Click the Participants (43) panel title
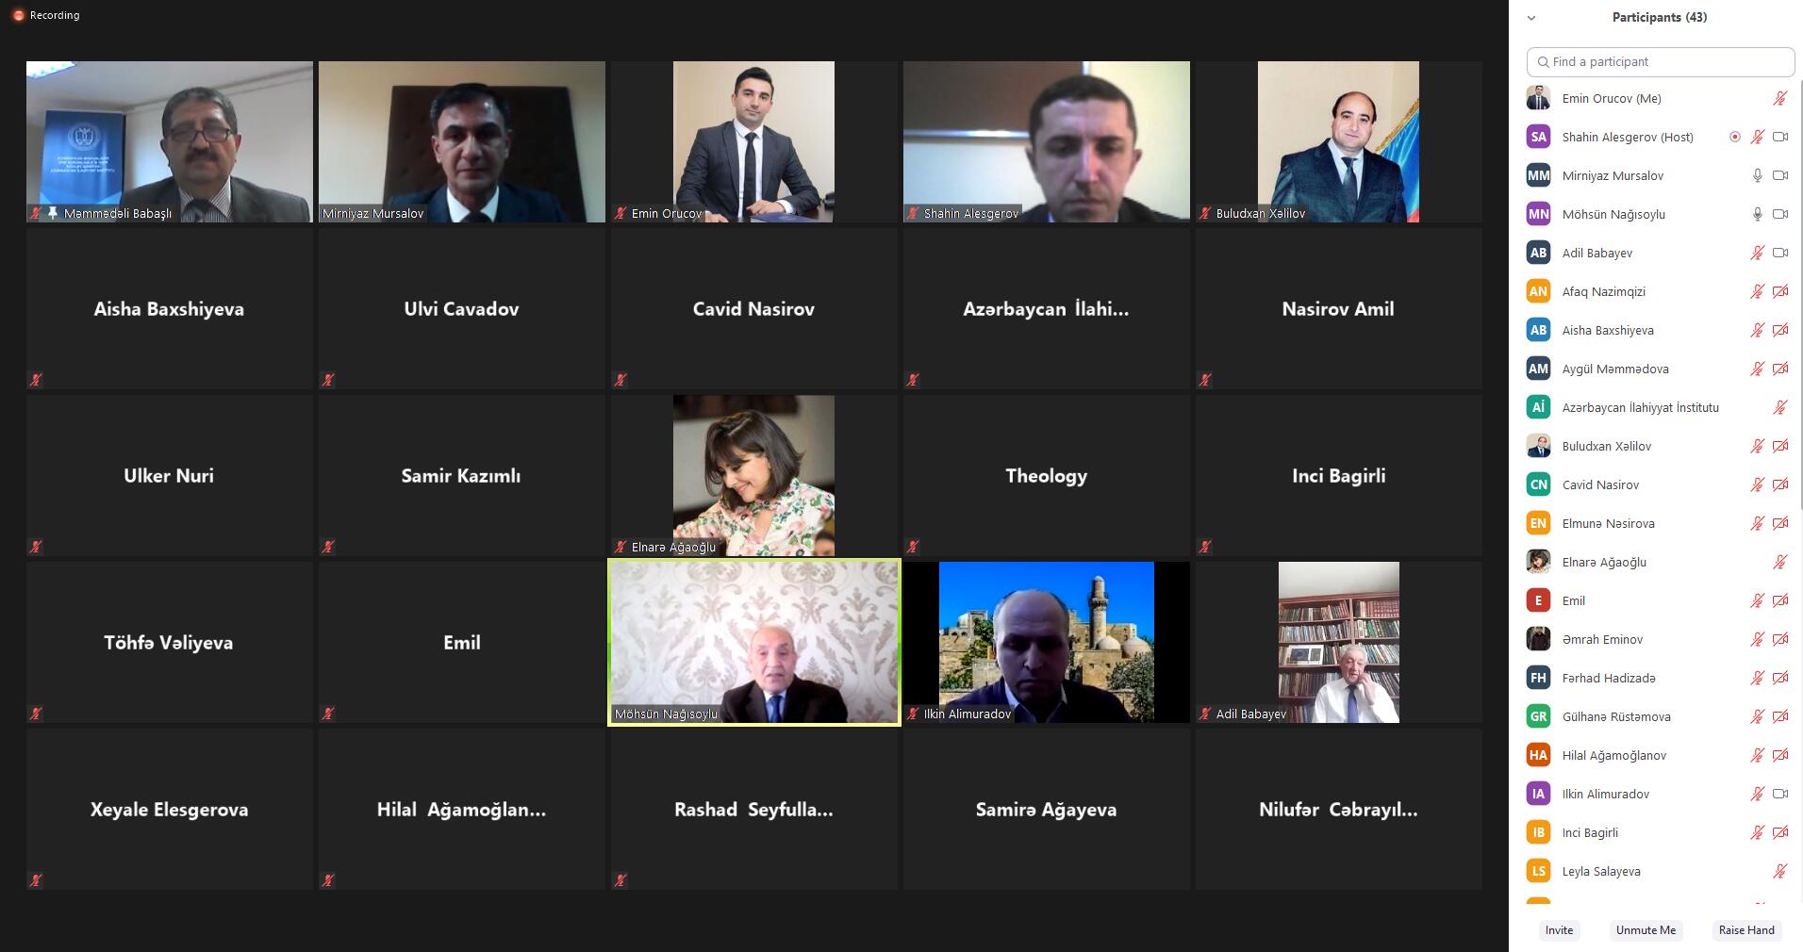Viewport: 1803px width, 952px height. [x=1659, y=17]
